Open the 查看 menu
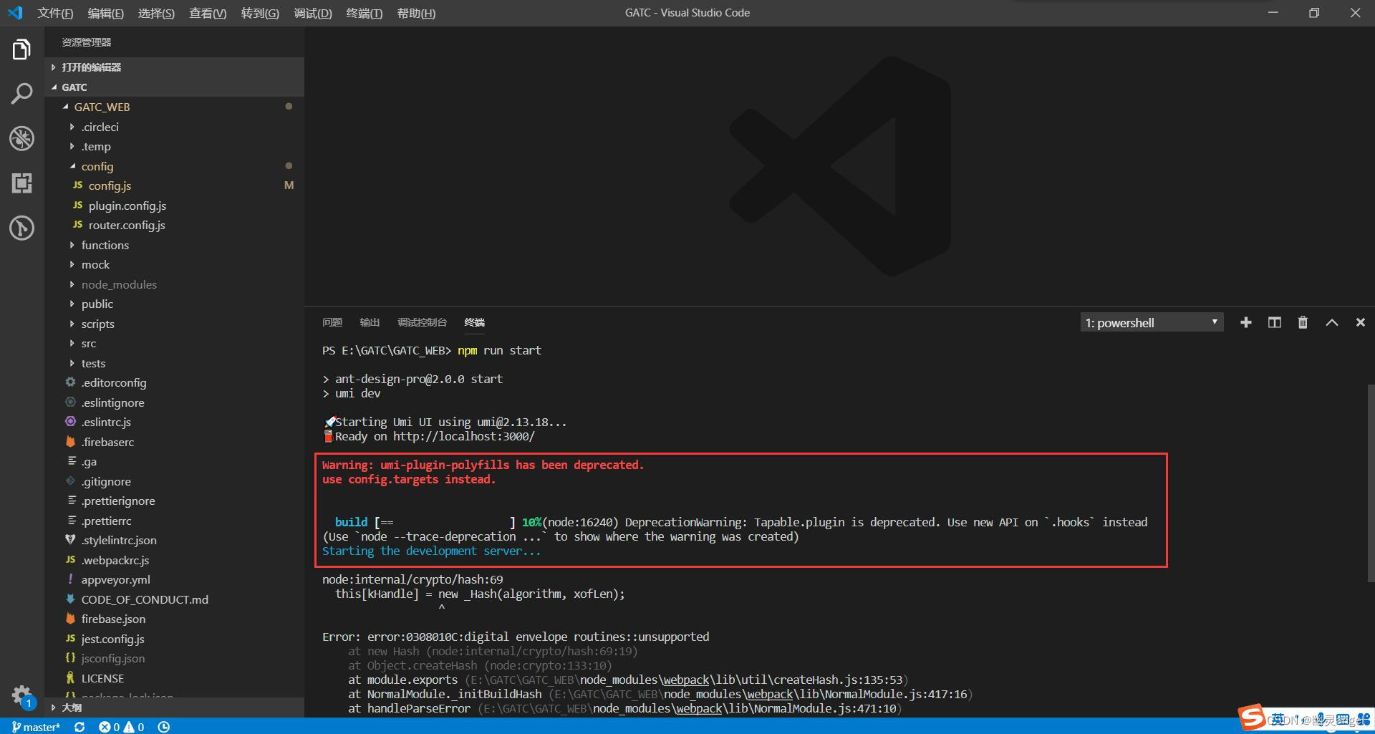The height and width of the screenshot is (734, 1375). 207,13
